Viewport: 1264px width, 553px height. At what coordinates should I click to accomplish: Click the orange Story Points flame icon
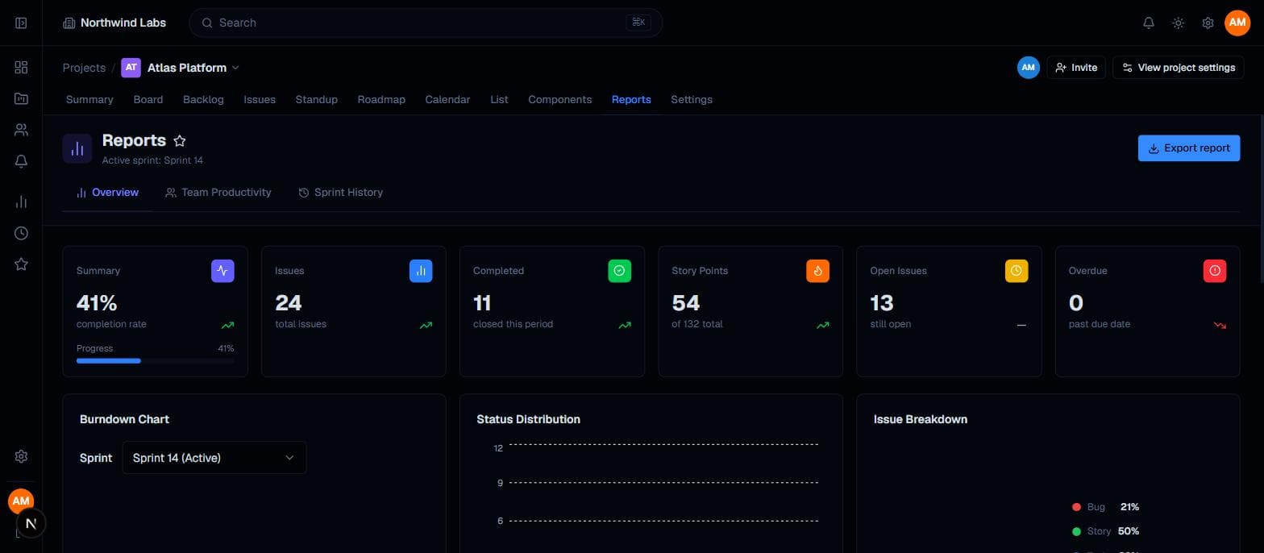817,271
